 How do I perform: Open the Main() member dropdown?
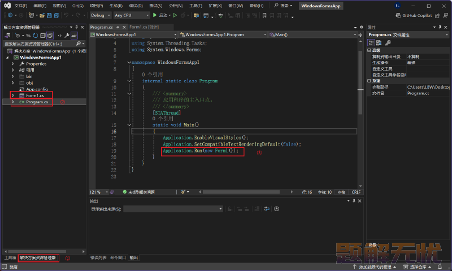(313, 34)
